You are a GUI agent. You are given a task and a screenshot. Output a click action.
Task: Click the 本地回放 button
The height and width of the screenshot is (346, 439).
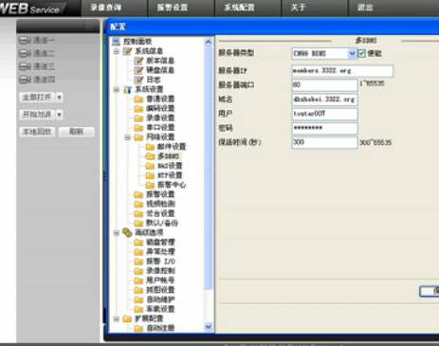(x=37, y=132)
